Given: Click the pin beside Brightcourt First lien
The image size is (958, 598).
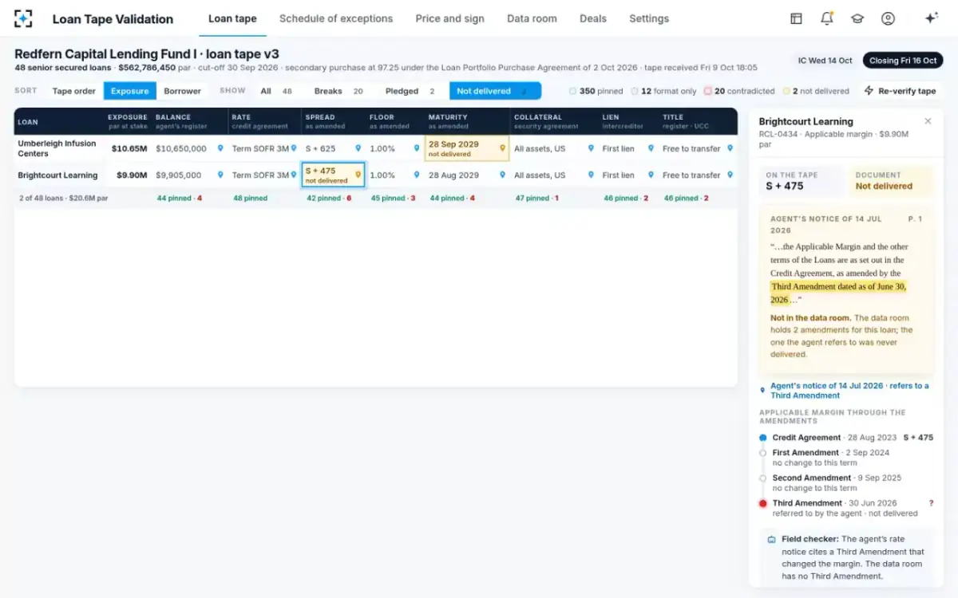Looking at the screenshot, I should [651, 175].
